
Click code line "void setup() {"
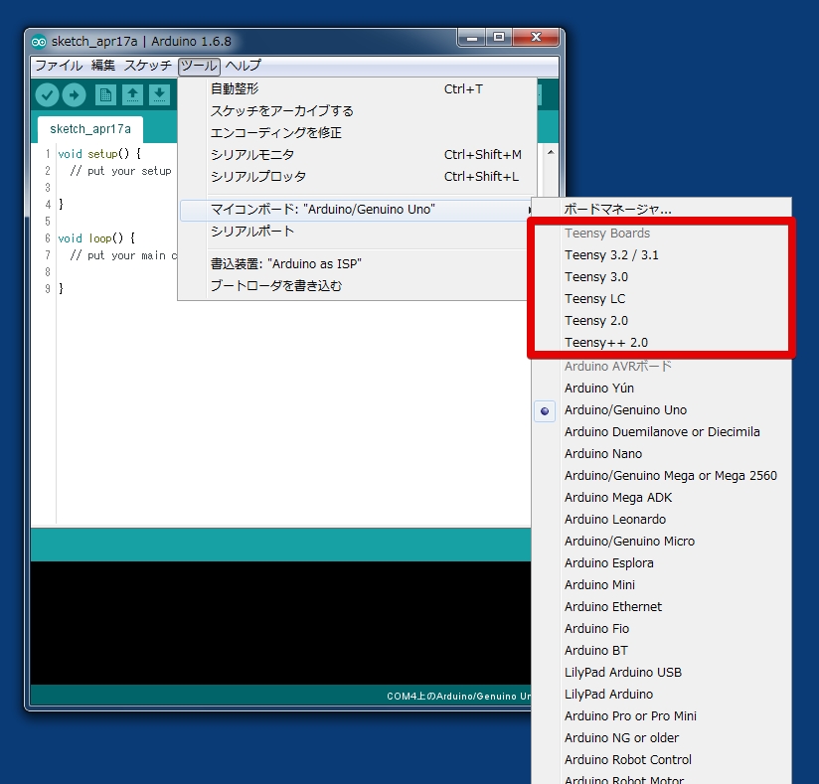(99, 154)
